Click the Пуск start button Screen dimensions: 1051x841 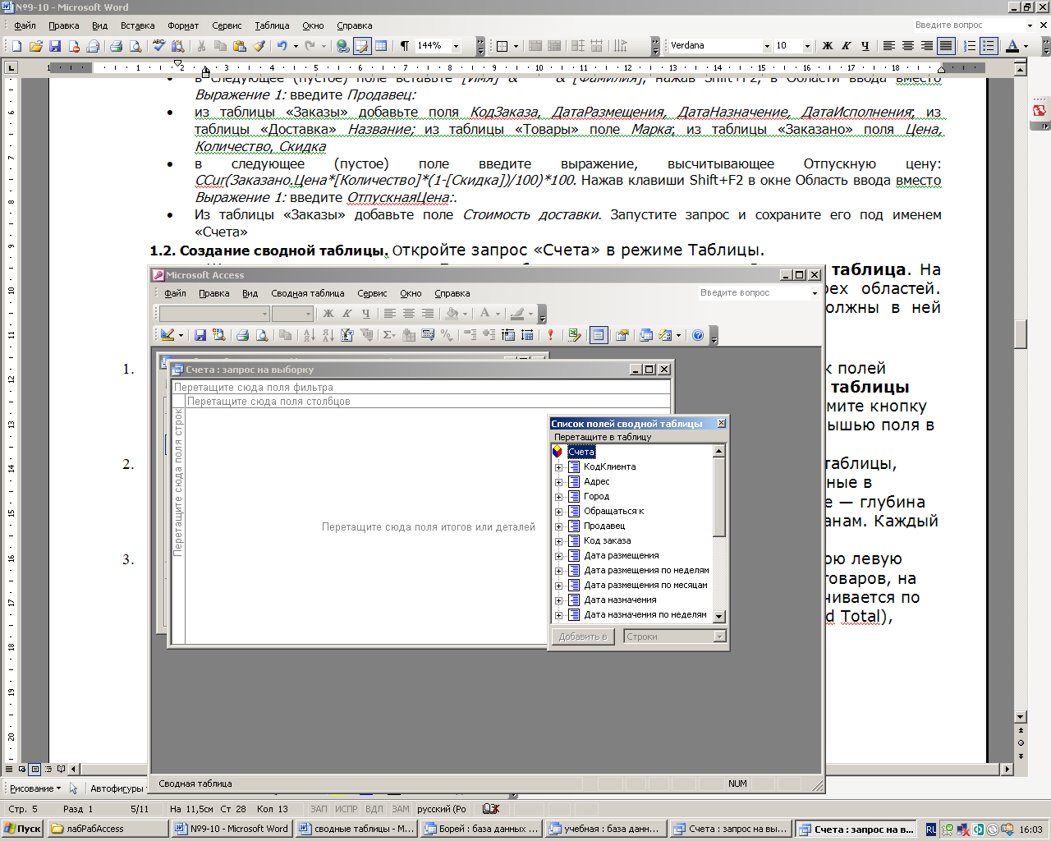click(23, 829)
